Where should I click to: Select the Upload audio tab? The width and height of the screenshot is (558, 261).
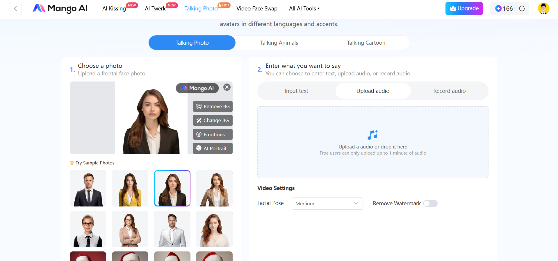tap(373, 91)
